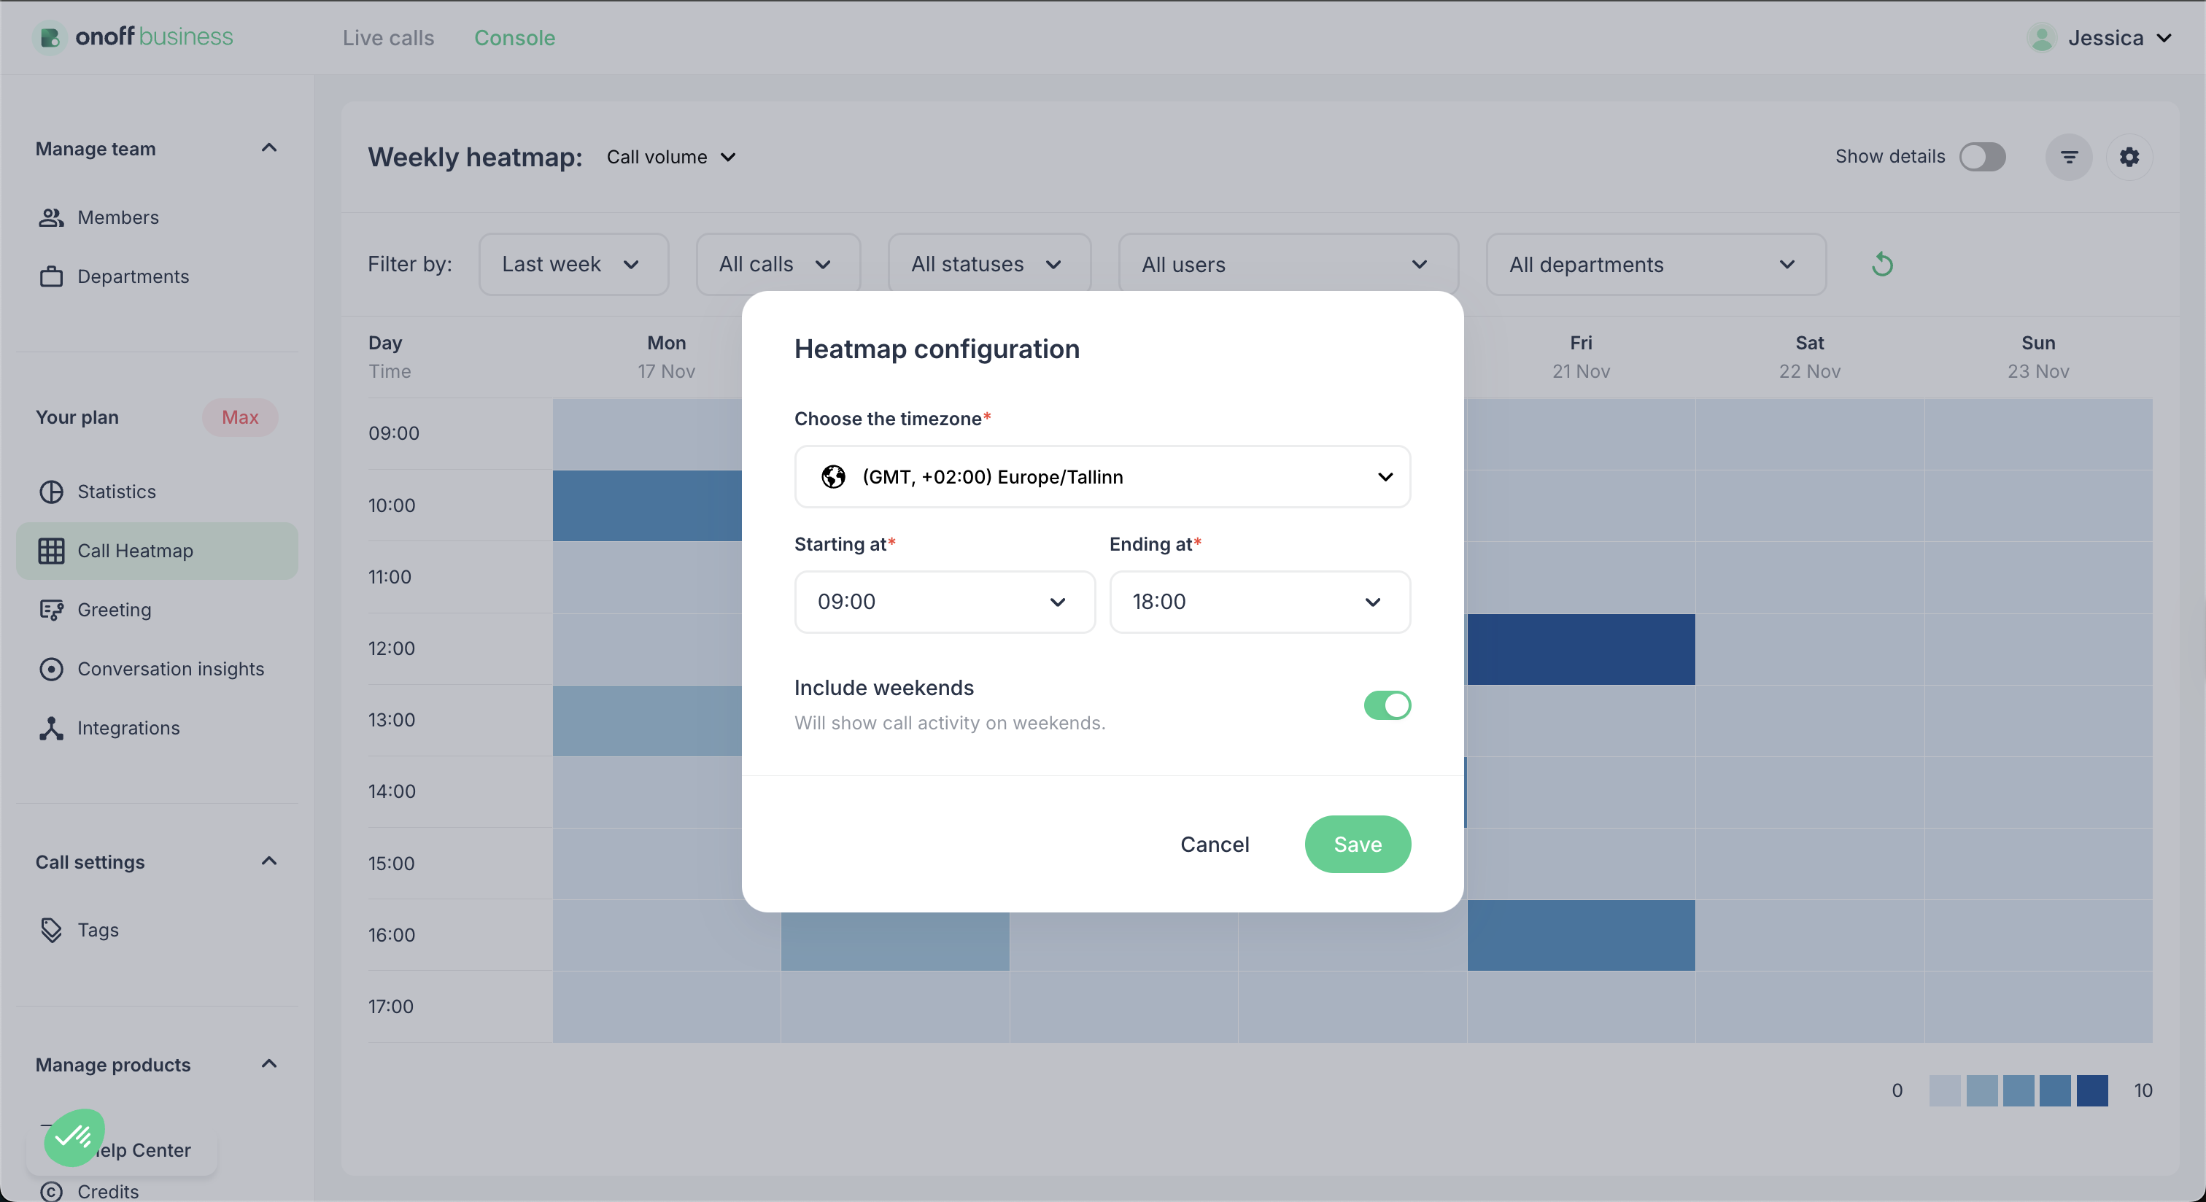Open the All statuses filter dropdown

pyautogui.click(x=989, y=265)
